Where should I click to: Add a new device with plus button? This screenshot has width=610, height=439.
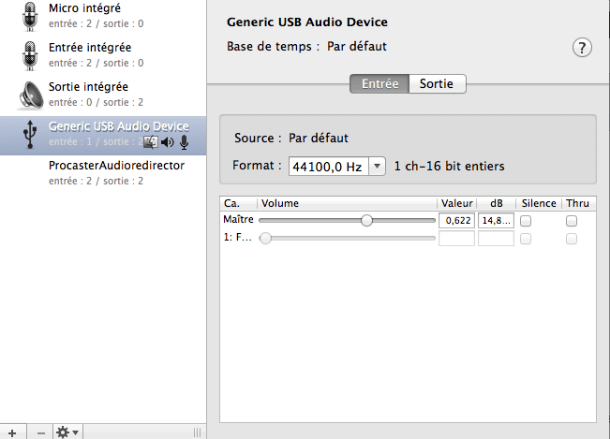pyautogui.click(x=12, y=432)
